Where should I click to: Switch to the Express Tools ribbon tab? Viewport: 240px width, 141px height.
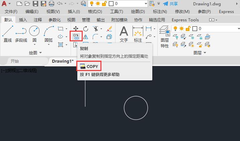click(x=185, y=20)
